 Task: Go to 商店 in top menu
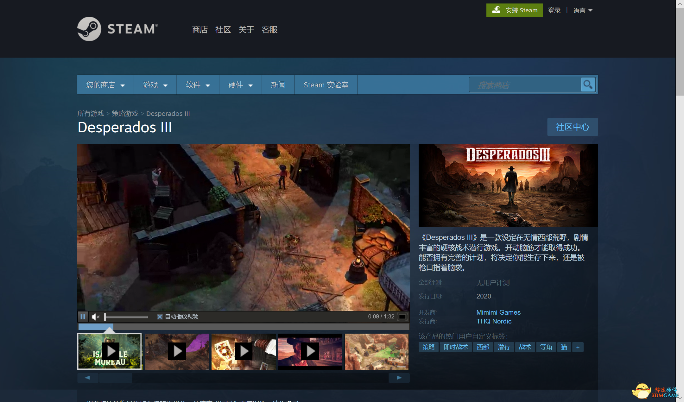pos(200,29)
